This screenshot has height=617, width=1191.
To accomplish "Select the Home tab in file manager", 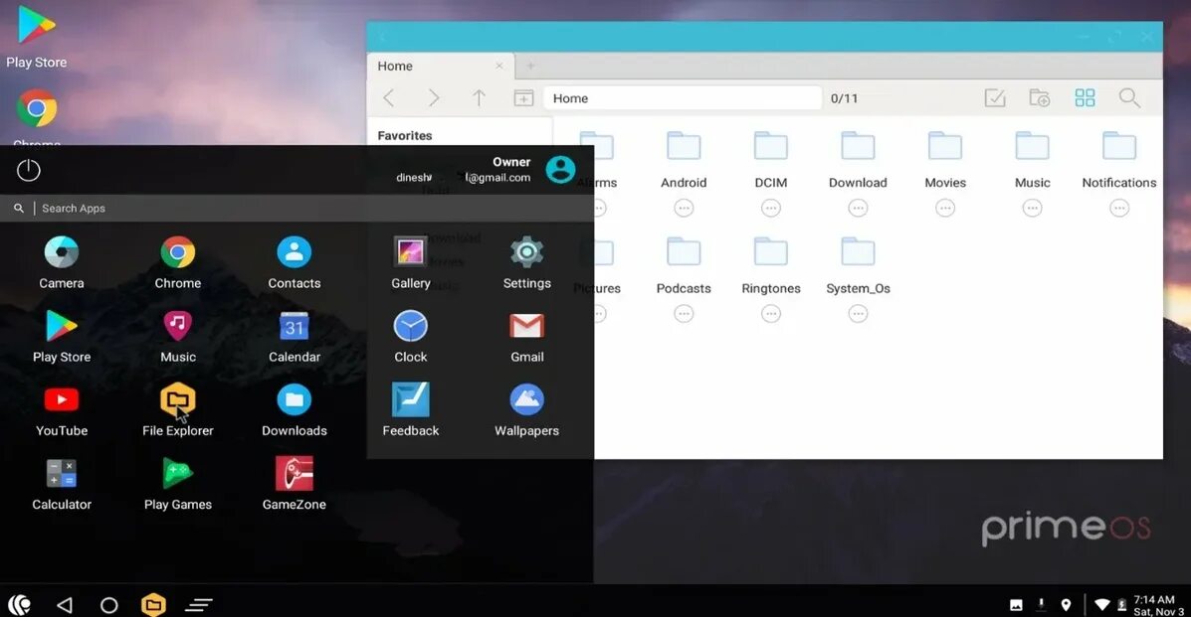I will click(441, 66).
